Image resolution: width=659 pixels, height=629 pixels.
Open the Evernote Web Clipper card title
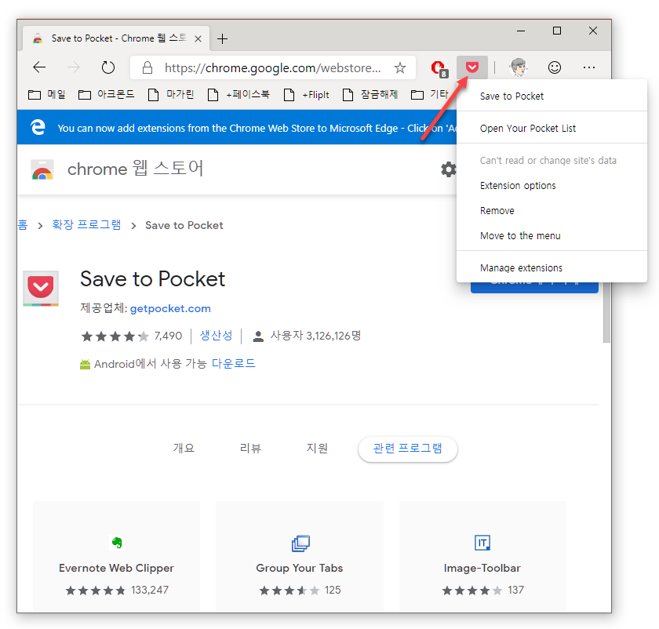point(116,568)
